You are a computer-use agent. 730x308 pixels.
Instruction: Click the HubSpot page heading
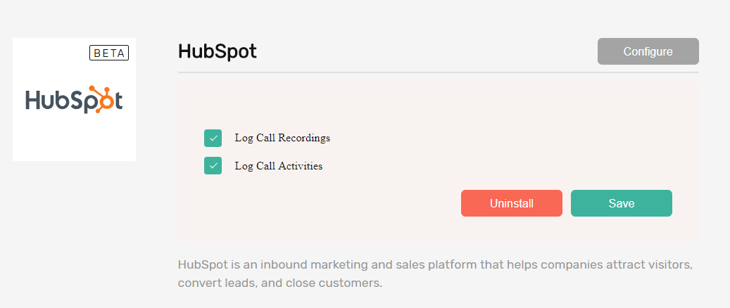point(218,51)
